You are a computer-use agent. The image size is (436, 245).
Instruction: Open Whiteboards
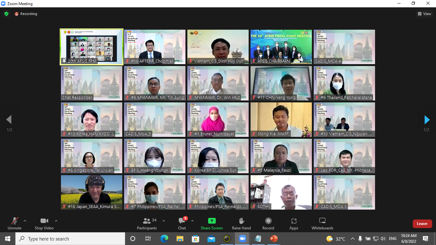pos(322,223)
